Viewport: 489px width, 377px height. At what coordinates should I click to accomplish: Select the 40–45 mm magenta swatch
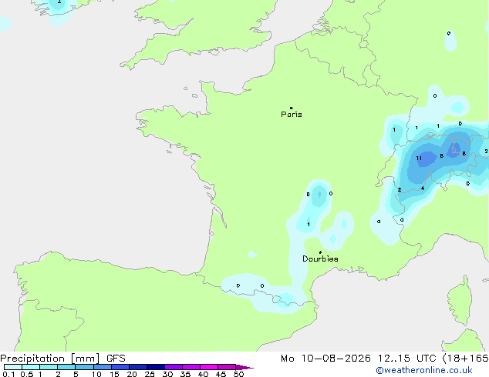click(209, 367)
